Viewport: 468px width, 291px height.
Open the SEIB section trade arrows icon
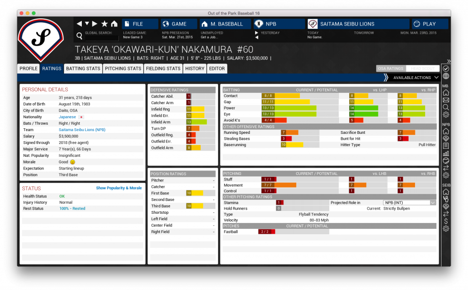pos(446,214)
